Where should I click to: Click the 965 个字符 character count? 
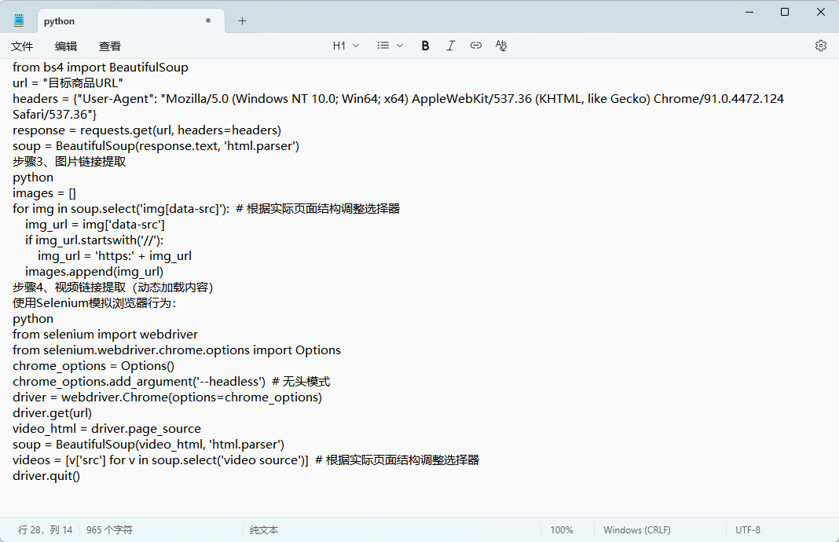[109, 529]
